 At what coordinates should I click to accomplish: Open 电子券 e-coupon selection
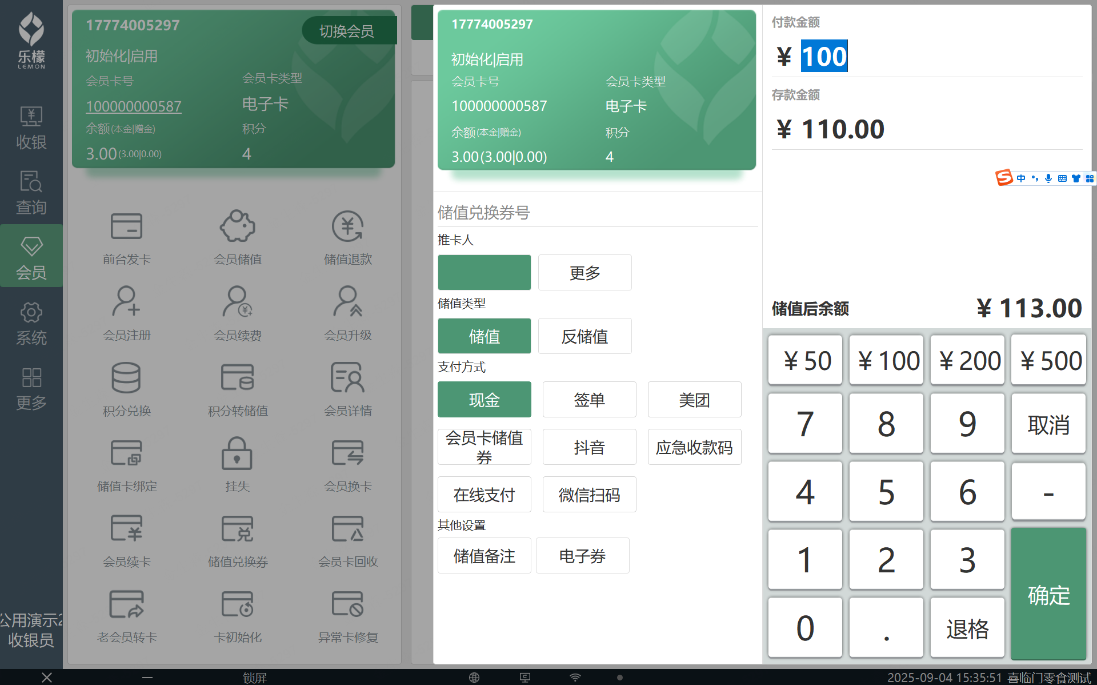point(582,556)
